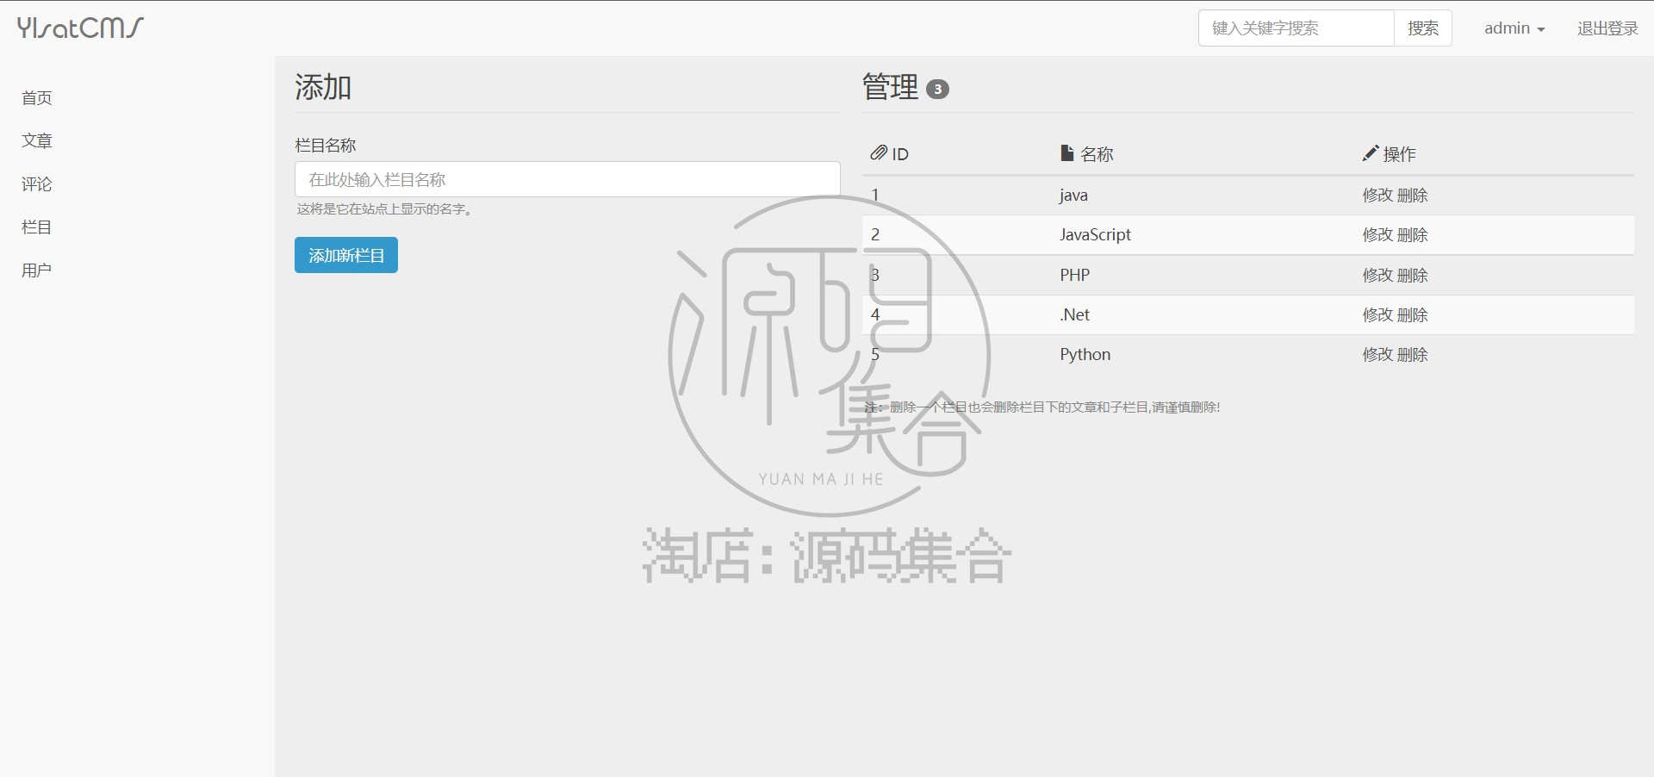Click the 添加 section heading
Viewport: 1654px width, 777px height.
point(323,87)
